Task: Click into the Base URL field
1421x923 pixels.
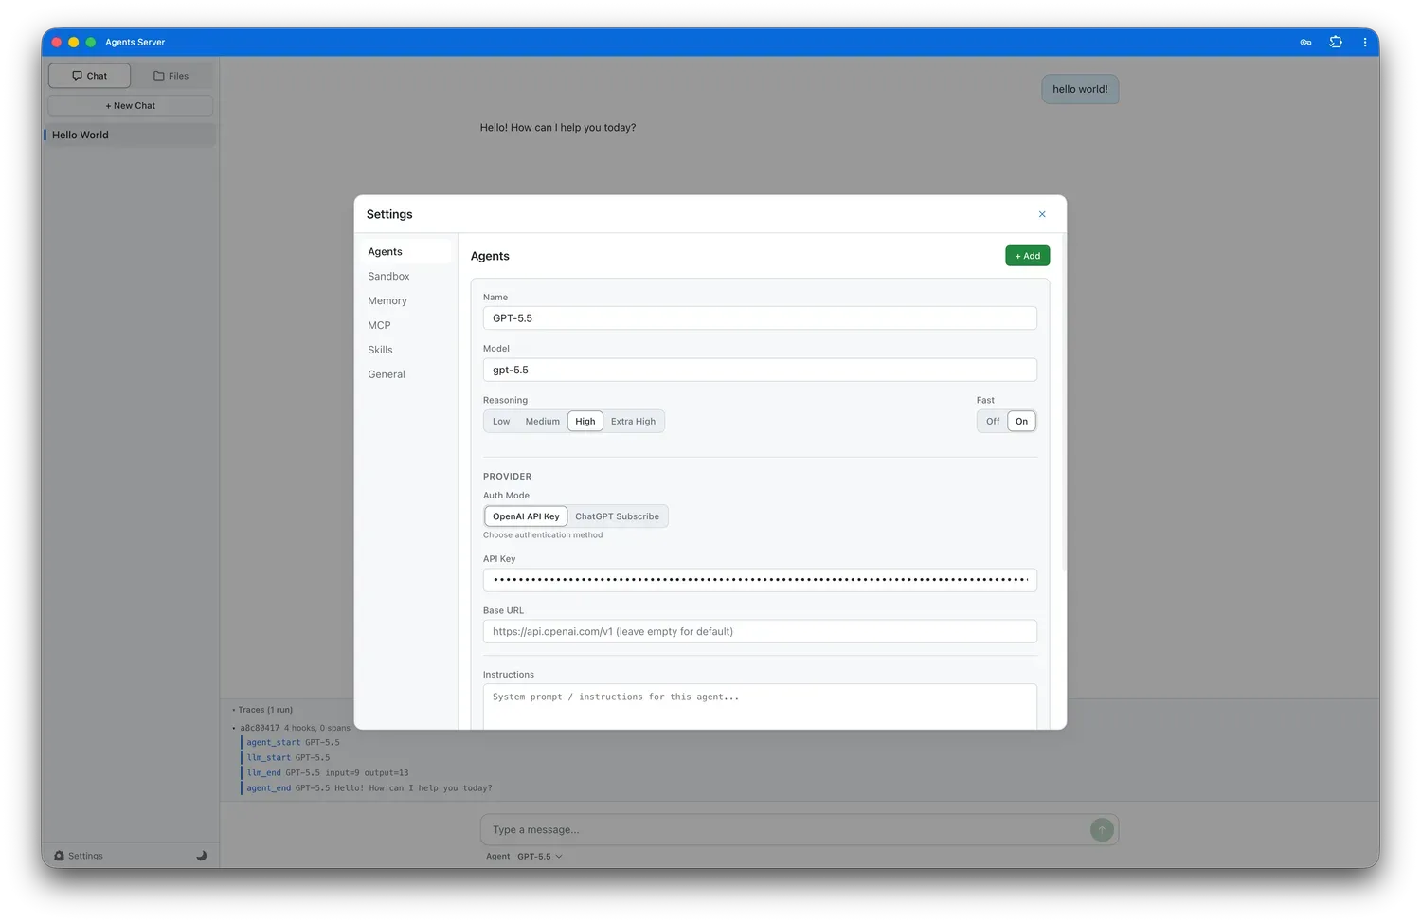Action: pyautogui.click(x=760, y=632)
